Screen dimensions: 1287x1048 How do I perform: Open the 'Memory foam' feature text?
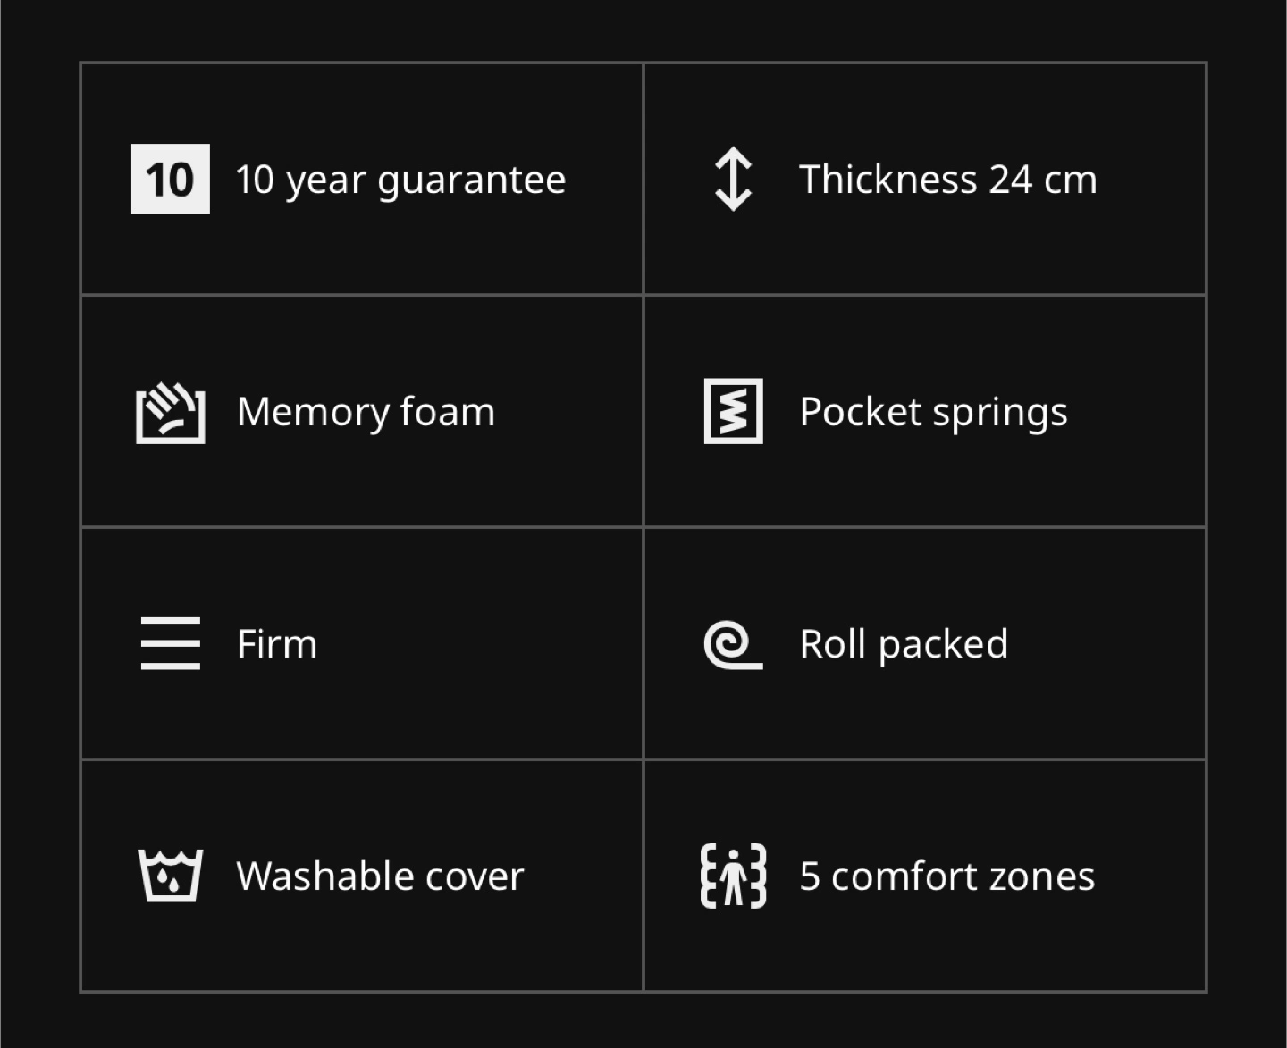point(366,412)
